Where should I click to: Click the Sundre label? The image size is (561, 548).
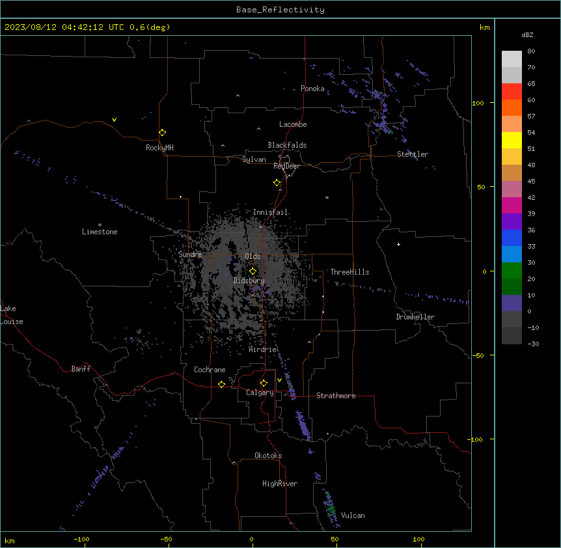tap(190, 254)
